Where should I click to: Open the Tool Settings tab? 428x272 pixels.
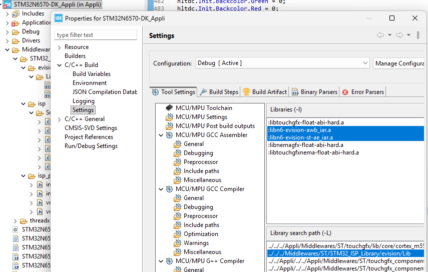[174, 92]
